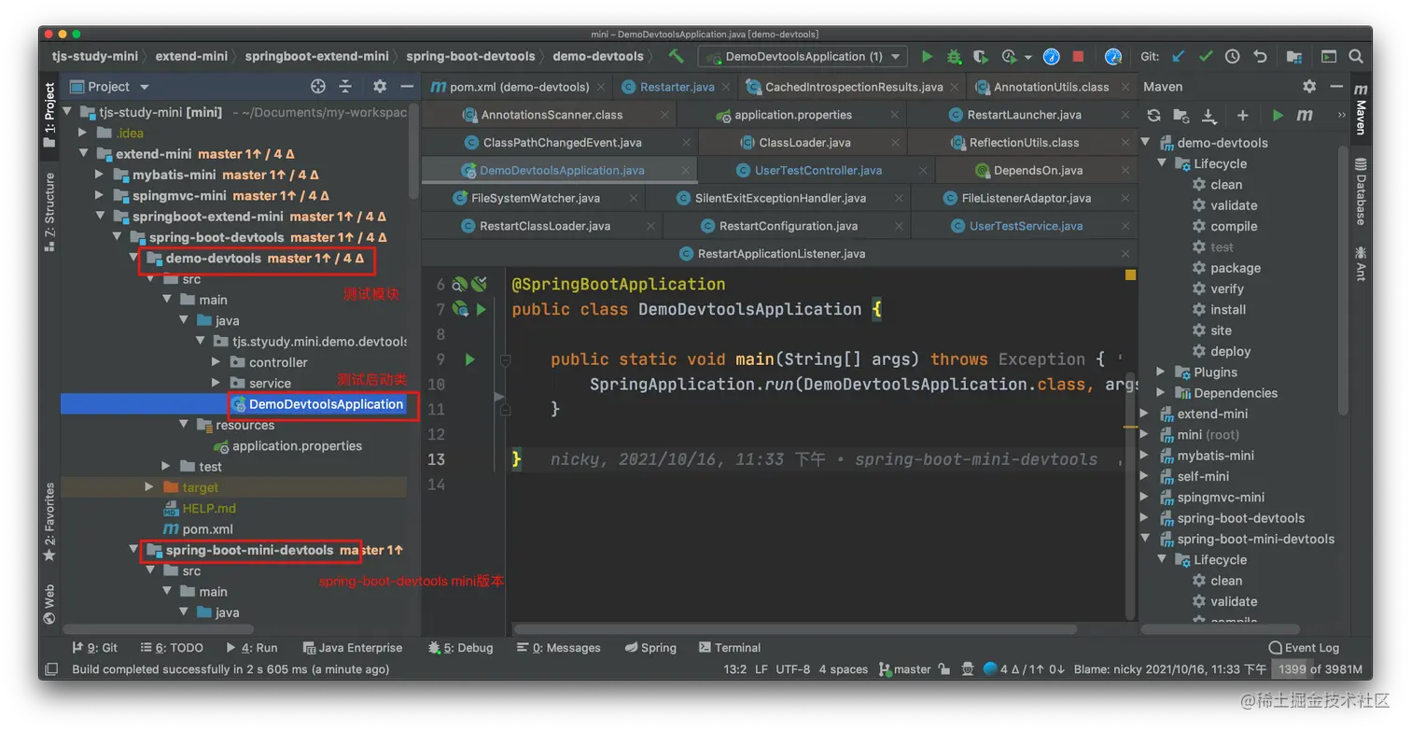Run DemoDevtoolsApplication with green play button

coord(927,57)
